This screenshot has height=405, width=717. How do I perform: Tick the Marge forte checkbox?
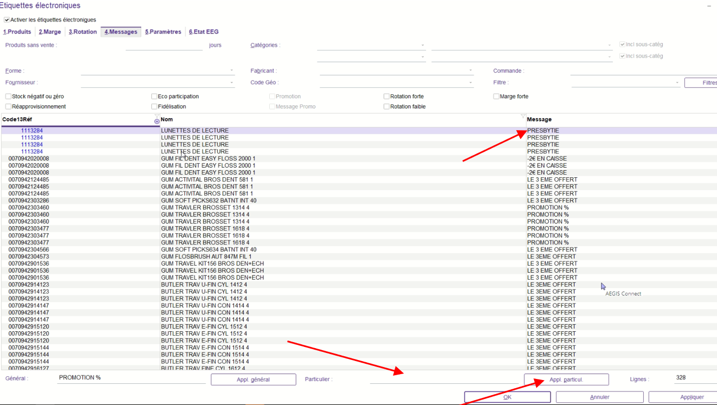[x=496, y=97]
